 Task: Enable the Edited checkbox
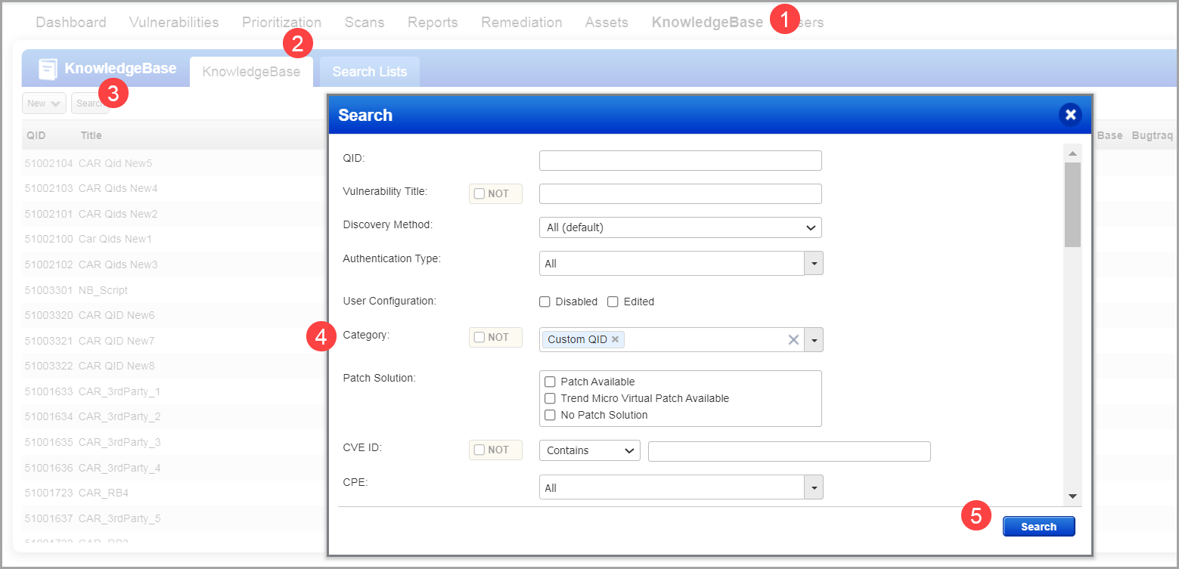[x=613, y=302]
